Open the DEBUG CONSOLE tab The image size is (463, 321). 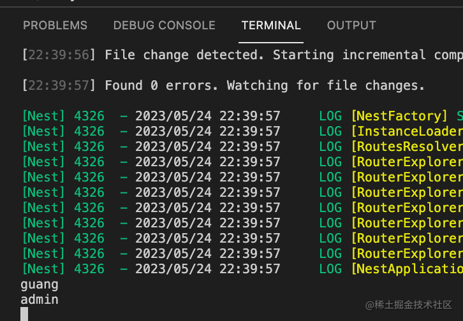(164, 25)
